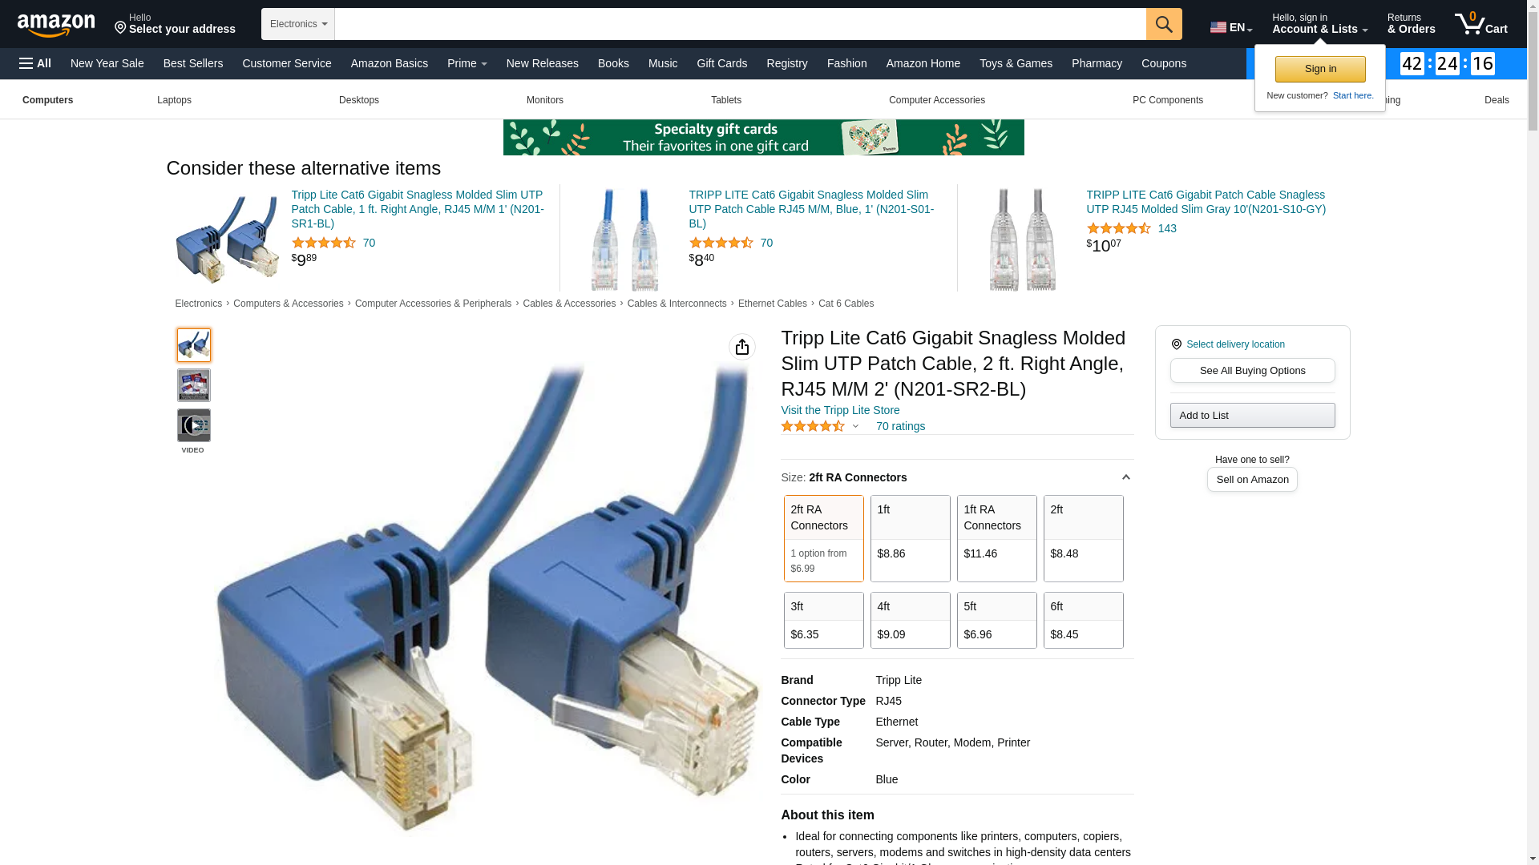
Task: Select delivery location pin icon
Action: 1177,344
